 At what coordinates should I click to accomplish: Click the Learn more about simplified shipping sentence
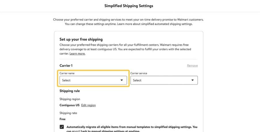(x=155, y=24)
